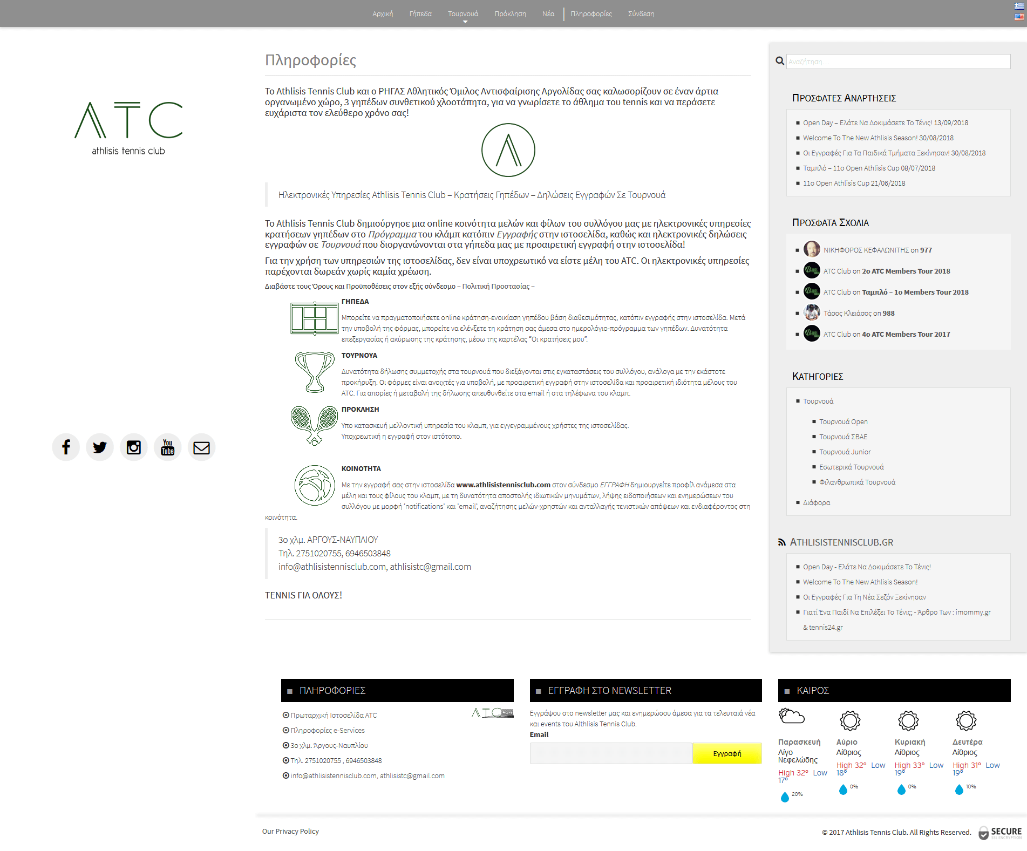Open comment link 4ο ATC Members Tour 2017
The width and height of the screenshot is (1027, 851).
tap(906, 335)
